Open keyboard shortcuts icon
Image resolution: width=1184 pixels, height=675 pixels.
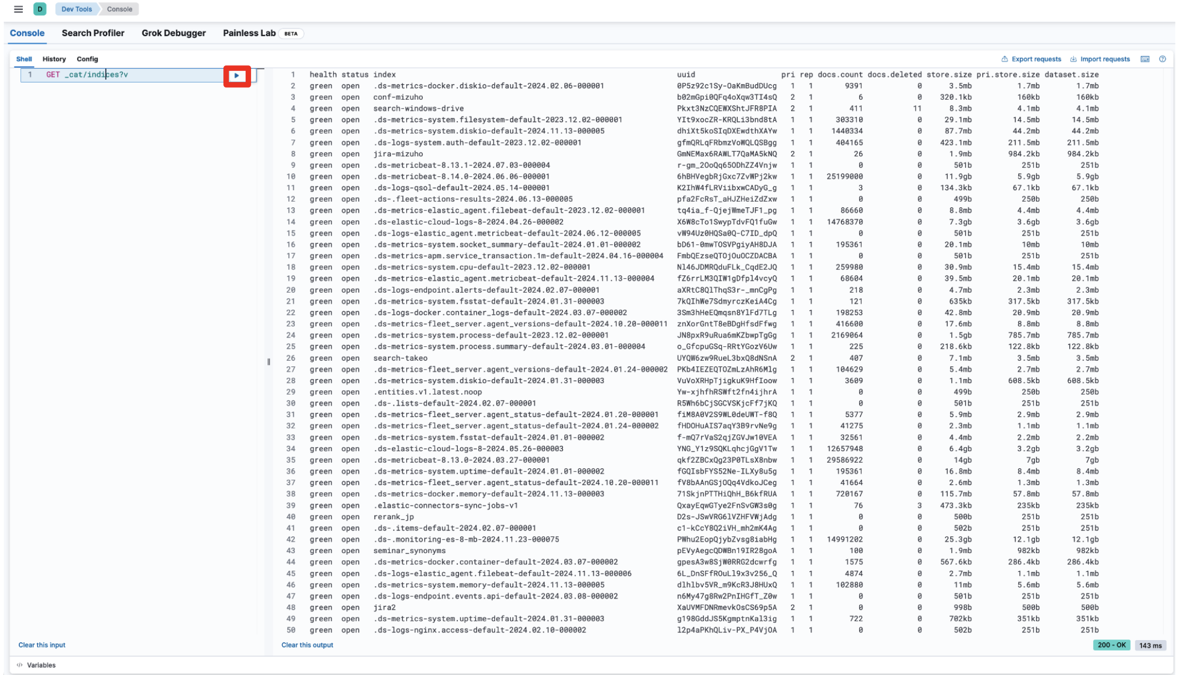tap(1145, 59)
